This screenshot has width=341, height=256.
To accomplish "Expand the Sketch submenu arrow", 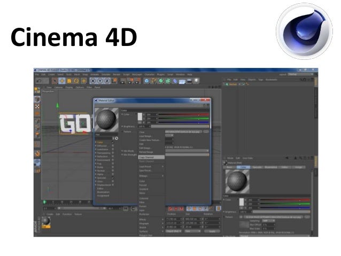I will point(162,227).
